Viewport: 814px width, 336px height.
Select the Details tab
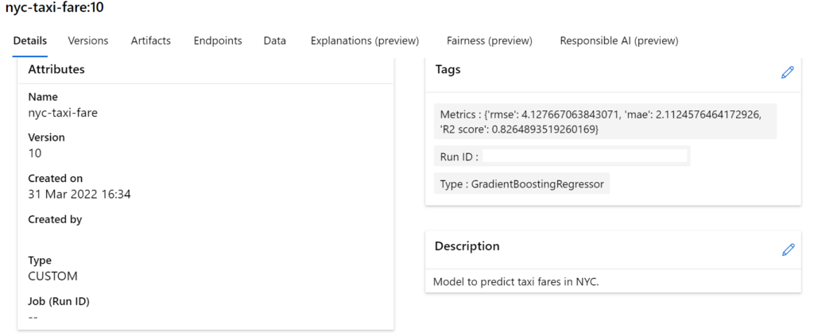point(30,41)
